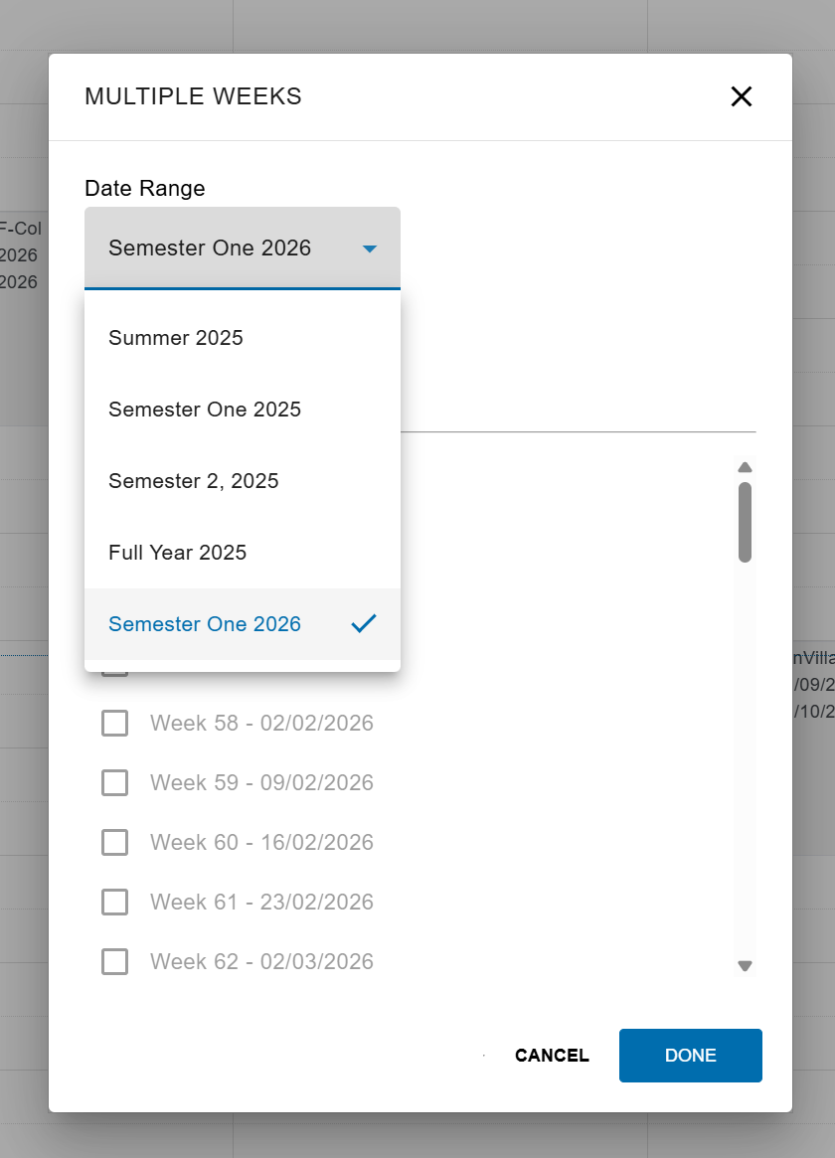Image resolution: width=835 pixels, height=1158 pixels.
Task: Select Week 62 - 02/03/2026 checkbox
Action: (114, 962)
